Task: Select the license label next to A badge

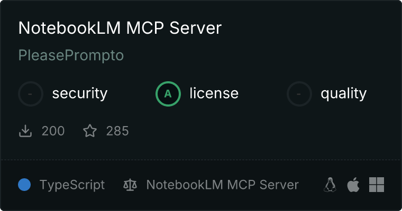Action: pyautogui.click(x=214, y=93)
